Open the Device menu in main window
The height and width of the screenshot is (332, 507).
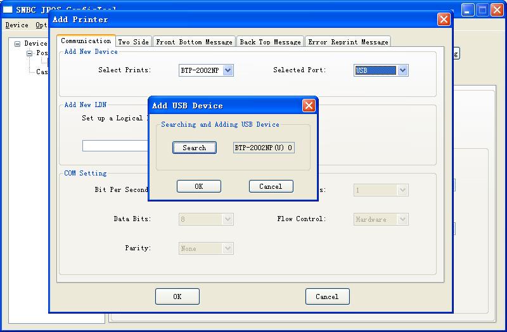coord(17,25)
